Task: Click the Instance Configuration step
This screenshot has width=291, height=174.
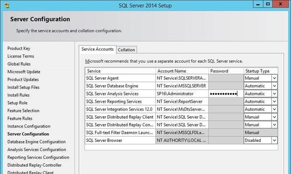Action: (x=29, y=126)
